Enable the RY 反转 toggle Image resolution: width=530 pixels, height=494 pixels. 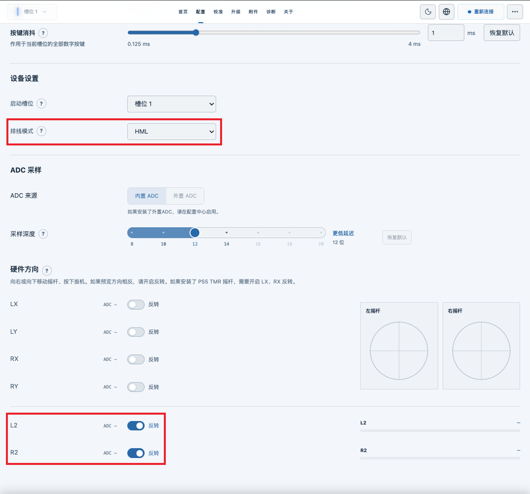point(136,387)
